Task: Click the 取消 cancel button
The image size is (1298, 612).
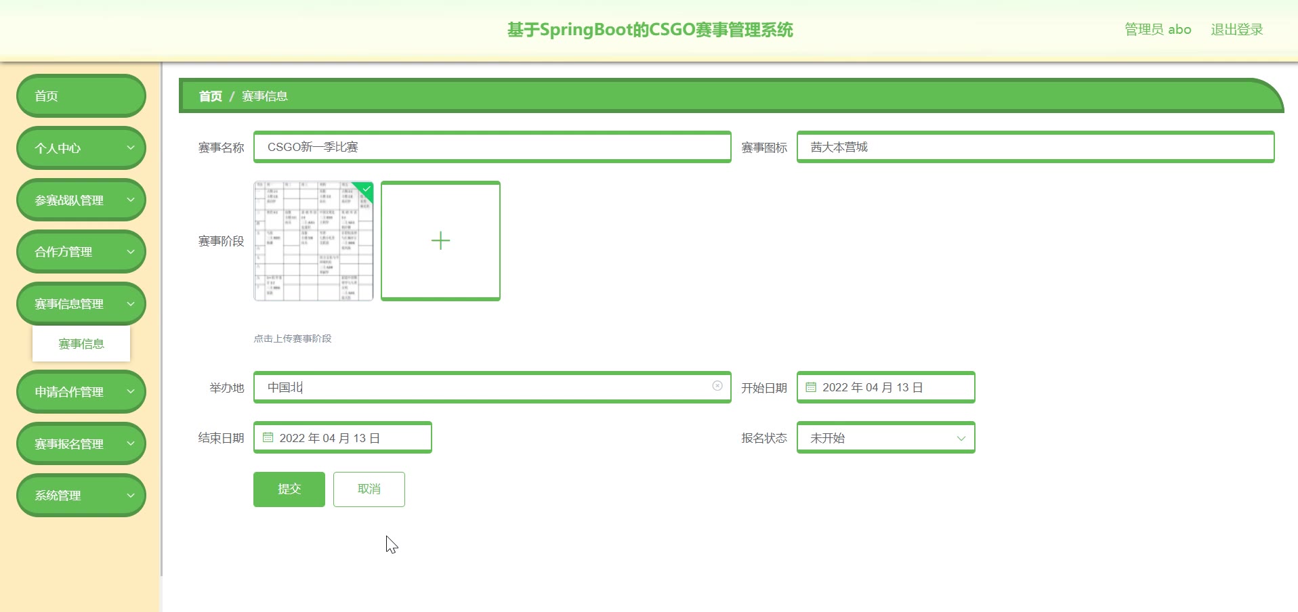Action: pos(369,489)
